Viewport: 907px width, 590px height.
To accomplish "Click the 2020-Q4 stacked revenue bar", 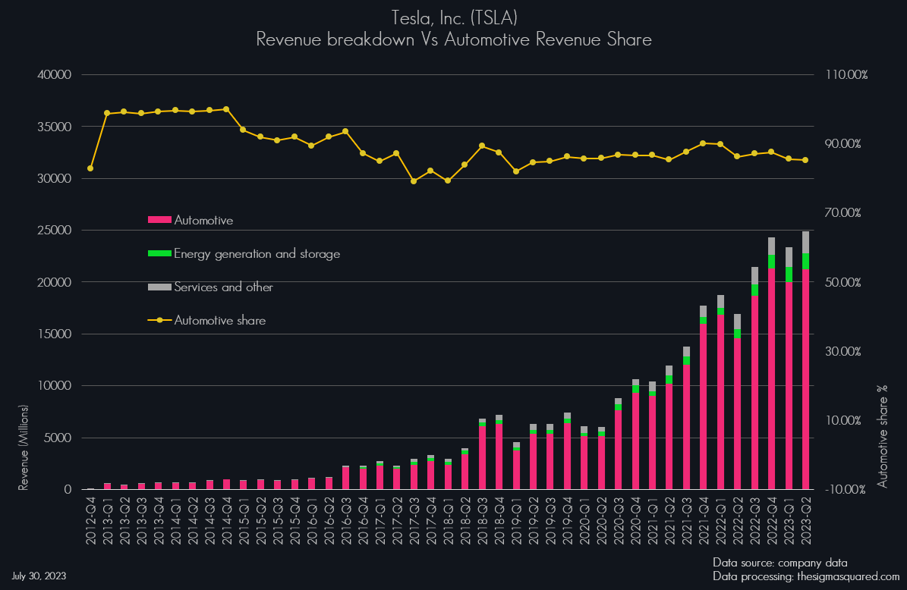I will [x=636, y=435].
